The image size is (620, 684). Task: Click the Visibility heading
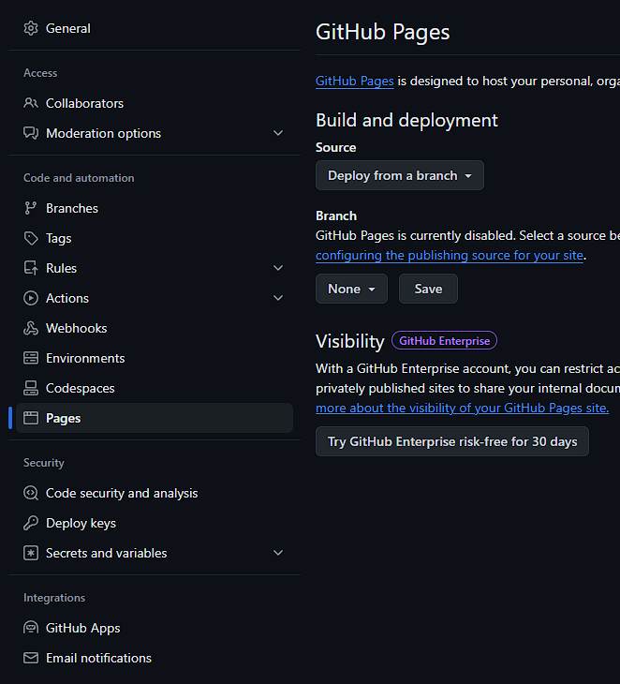350,341
